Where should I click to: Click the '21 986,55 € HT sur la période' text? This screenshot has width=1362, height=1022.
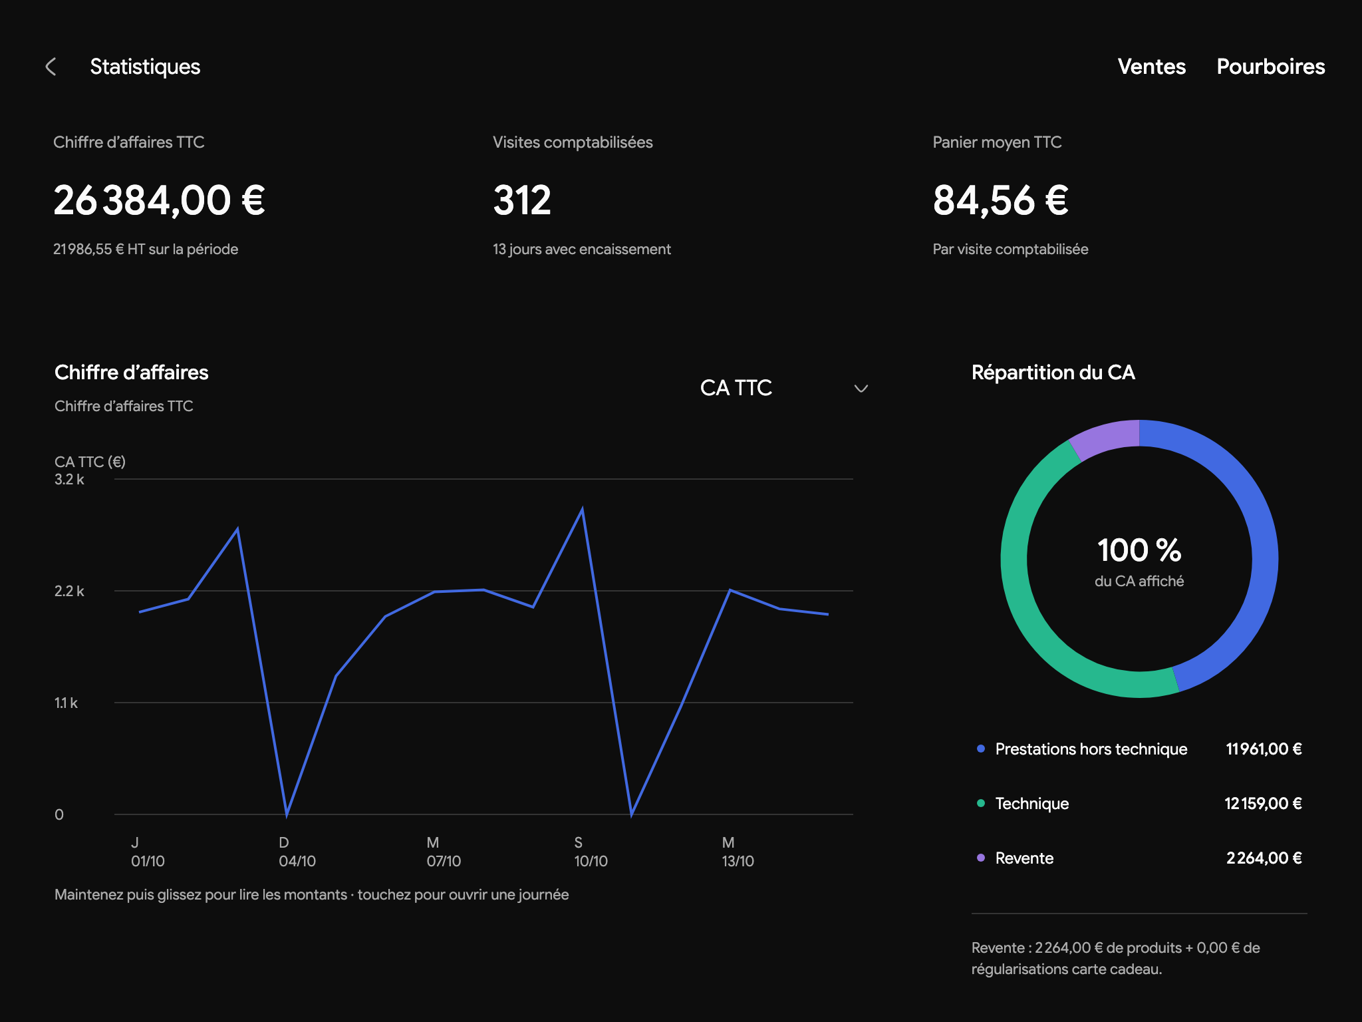(146, 250)
